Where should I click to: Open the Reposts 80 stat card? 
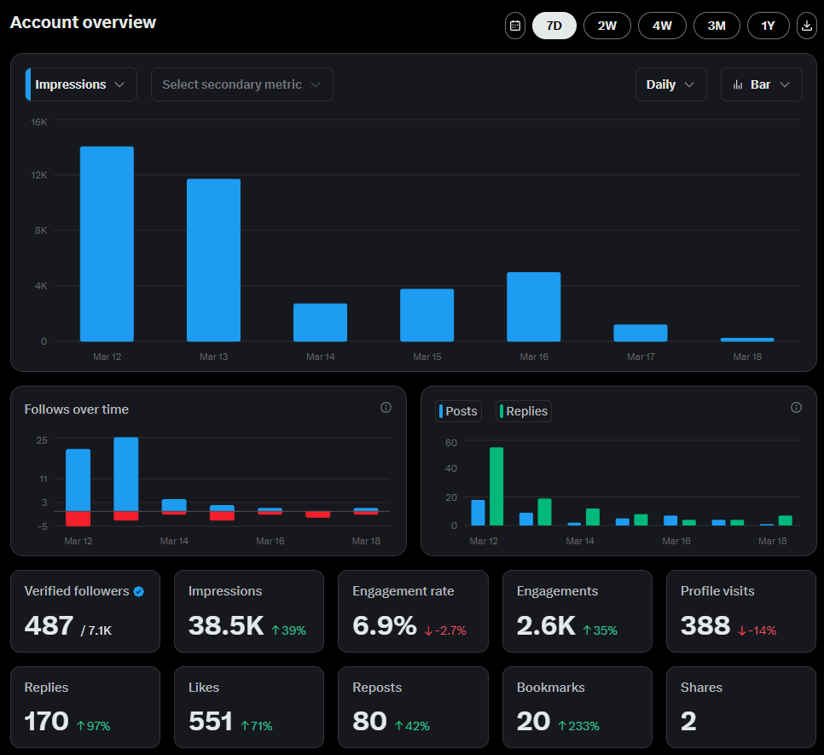tap(413, 707)
